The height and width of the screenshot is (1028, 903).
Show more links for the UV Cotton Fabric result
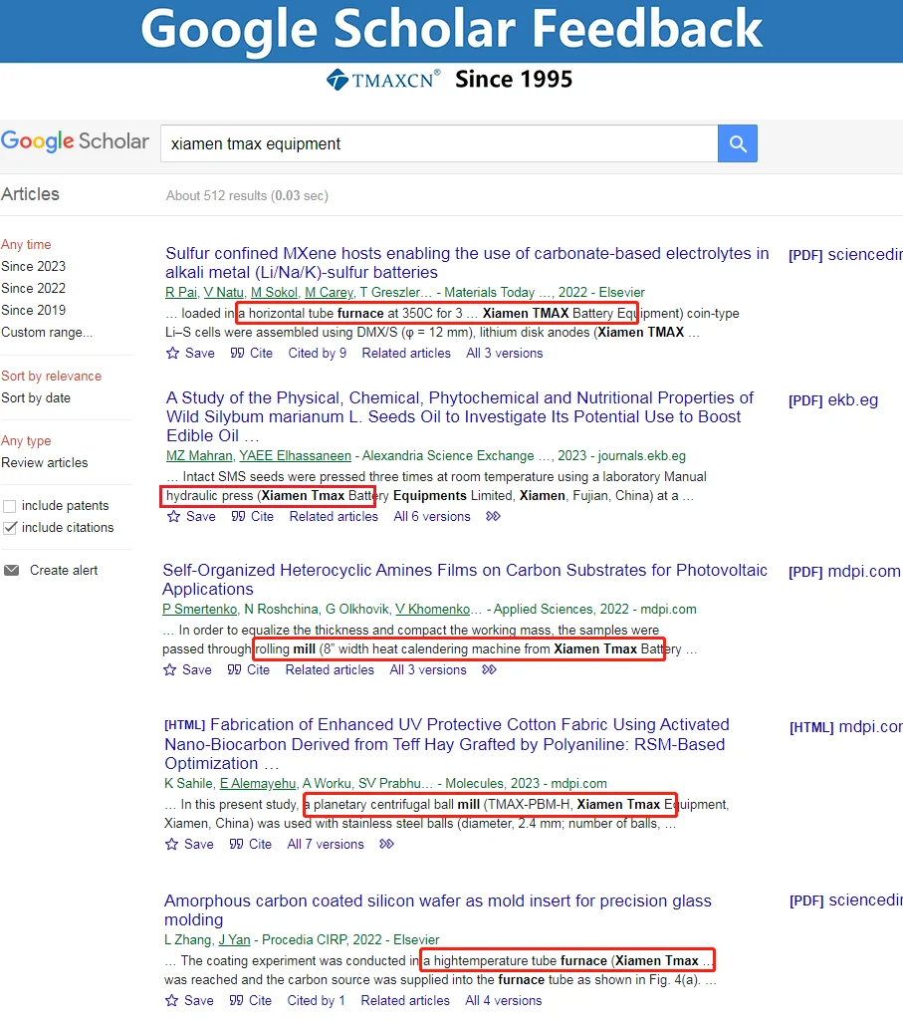tap(387, 845)
